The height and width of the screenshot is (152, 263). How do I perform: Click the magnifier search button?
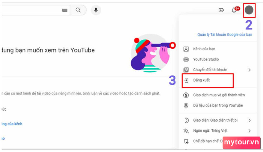click(x=78, y=10)
